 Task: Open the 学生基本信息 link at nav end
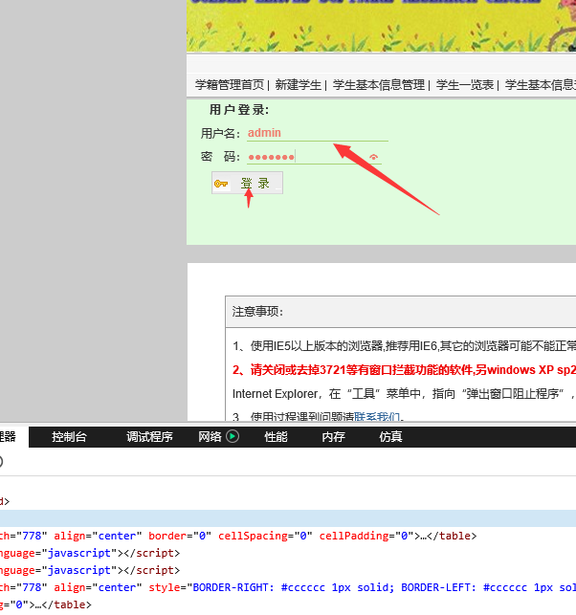541,85
